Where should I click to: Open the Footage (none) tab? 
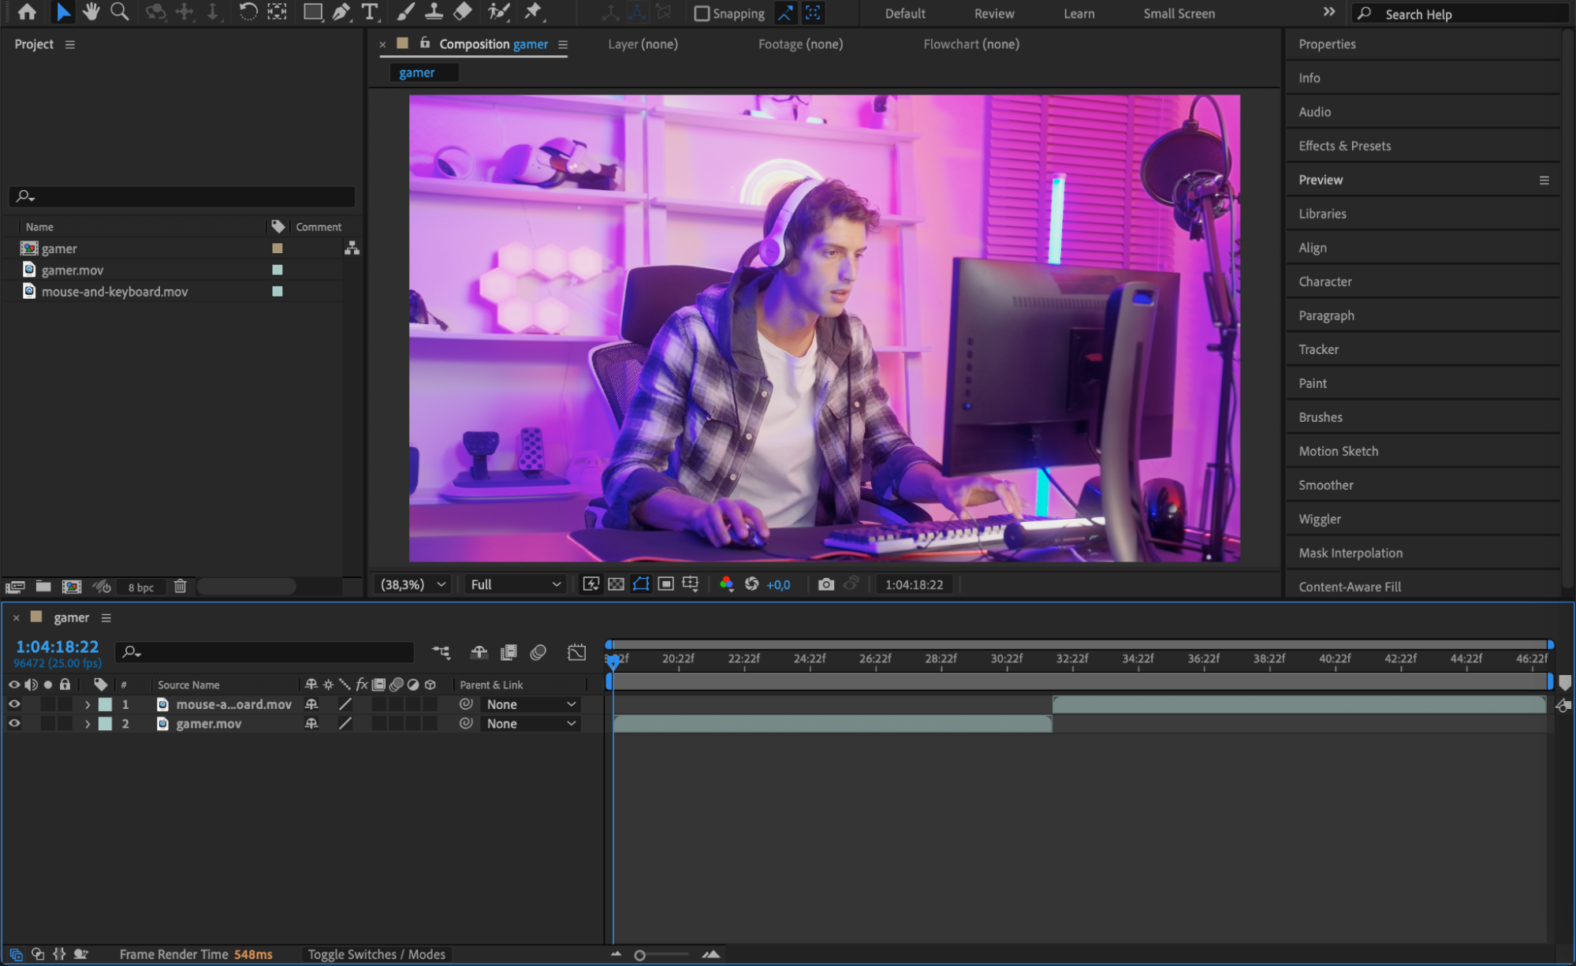[800, 44]
